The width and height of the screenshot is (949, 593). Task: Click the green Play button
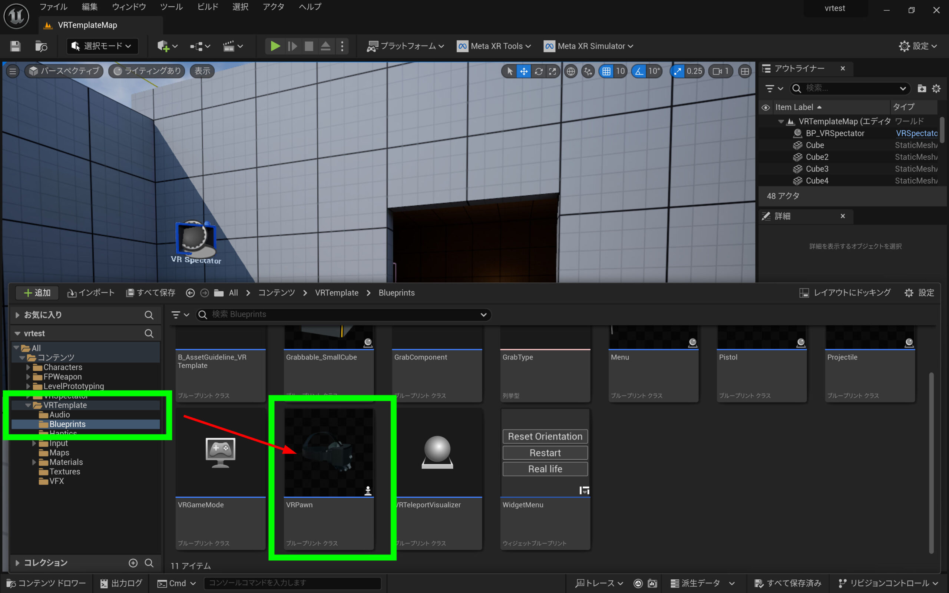(x=275, y=46)
